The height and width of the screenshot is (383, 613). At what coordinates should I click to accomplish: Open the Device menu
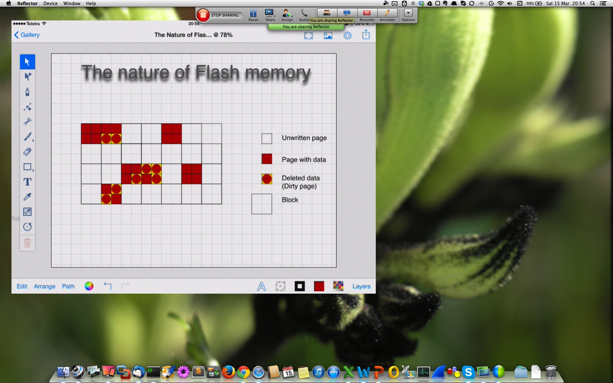(50, 4)
